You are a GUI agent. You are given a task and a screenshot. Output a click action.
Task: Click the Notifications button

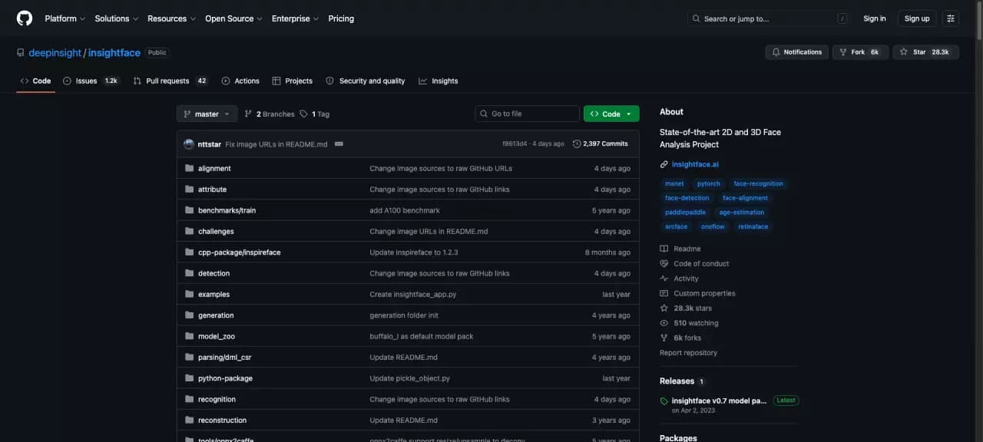click(x=796, y=52)
